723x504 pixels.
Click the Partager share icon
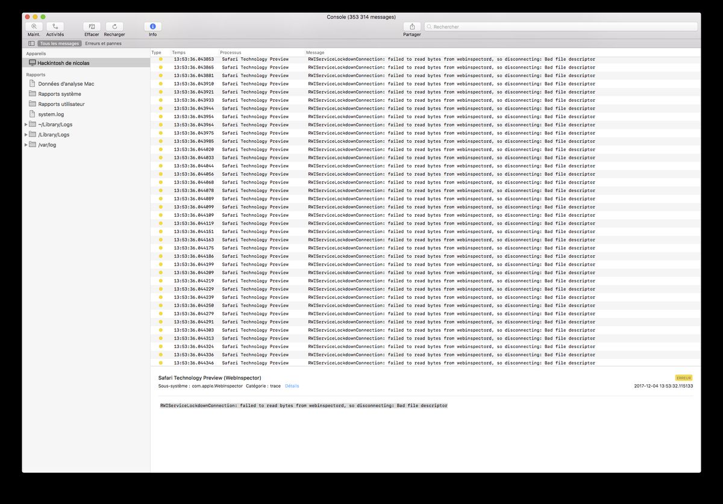412,26
